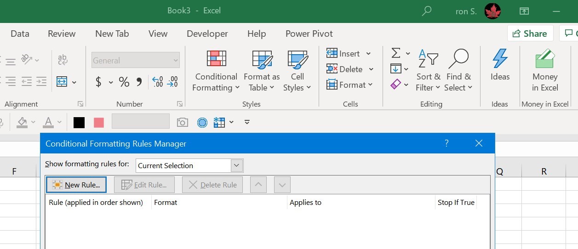Screen dimensions: 578x249
Task: Click the search magnifier in title bar
Action: (427, 11)
